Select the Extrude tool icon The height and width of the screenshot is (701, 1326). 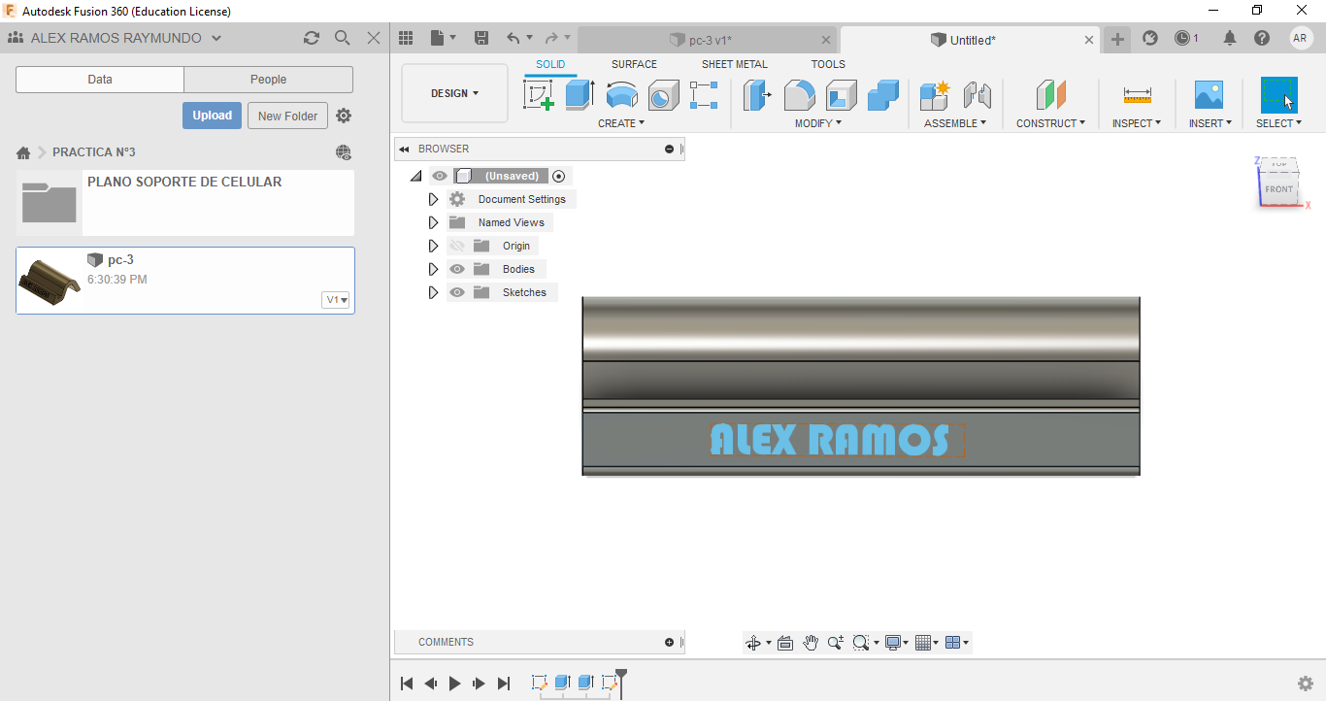coord(580,95)
